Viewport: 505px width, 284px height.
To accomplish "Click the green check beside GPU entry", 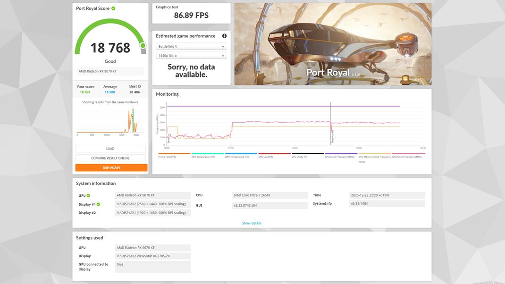I will click(89, 195).
